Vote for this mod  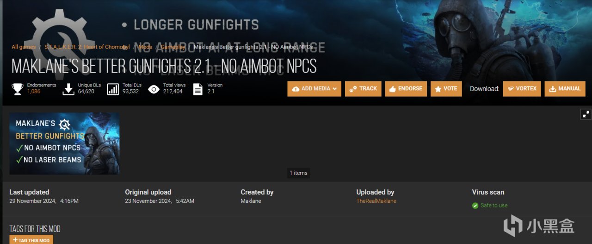[446, 89]
